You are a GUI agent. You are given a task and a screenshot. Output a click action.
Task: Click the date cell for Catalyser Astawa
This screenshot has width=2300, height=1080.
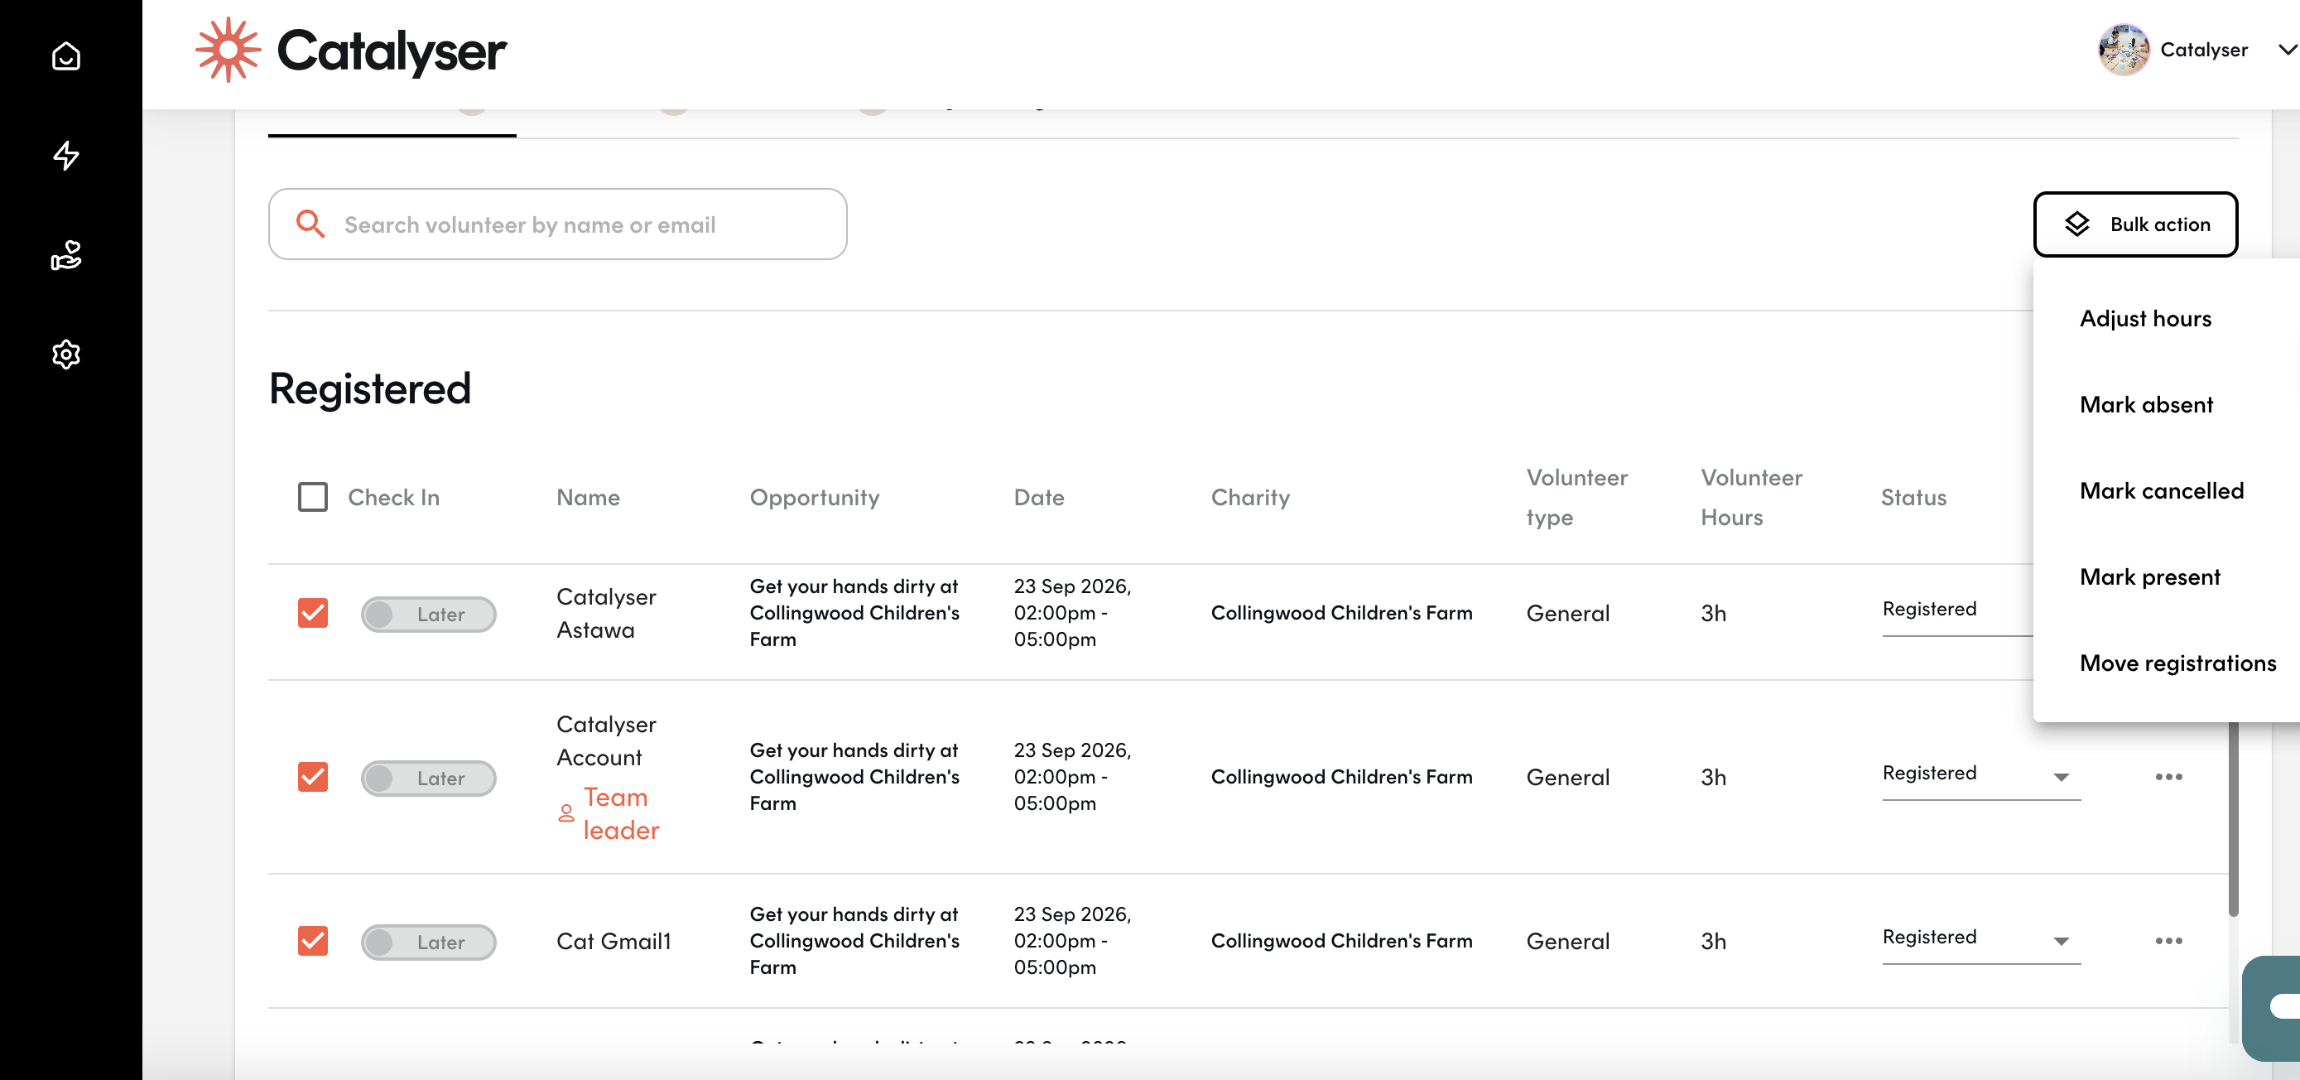pos(1072,613)
